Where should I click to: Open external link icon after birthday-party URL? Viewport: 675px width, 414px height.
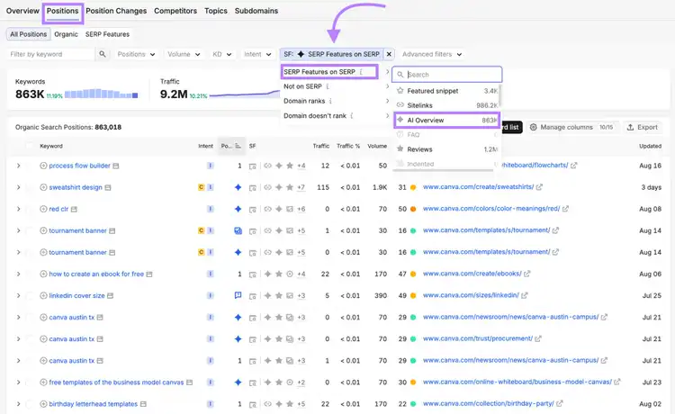coord(560,404)
